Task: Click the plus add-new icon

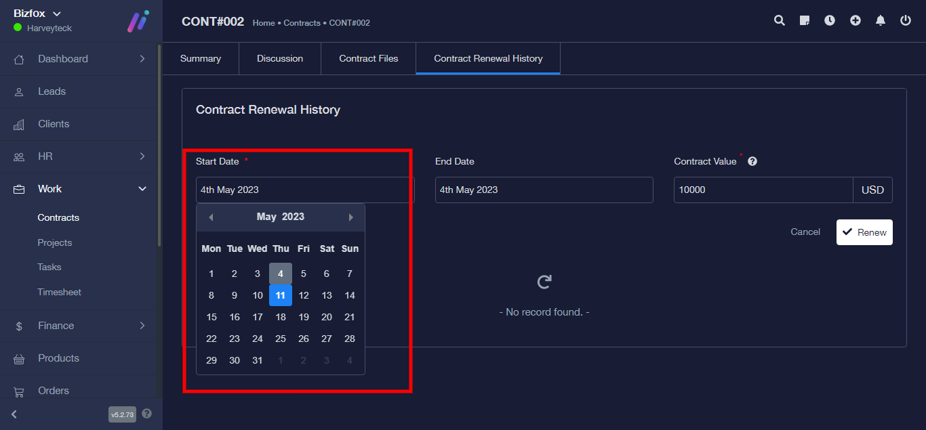Action: pyautogui.click(x=855, y=21)
